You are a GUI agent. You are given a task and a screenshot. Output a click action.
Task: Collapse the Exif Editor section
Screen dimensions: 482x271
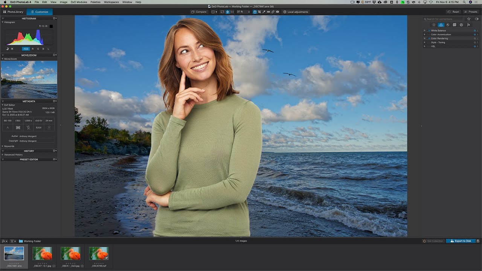(x=3, y=105)
